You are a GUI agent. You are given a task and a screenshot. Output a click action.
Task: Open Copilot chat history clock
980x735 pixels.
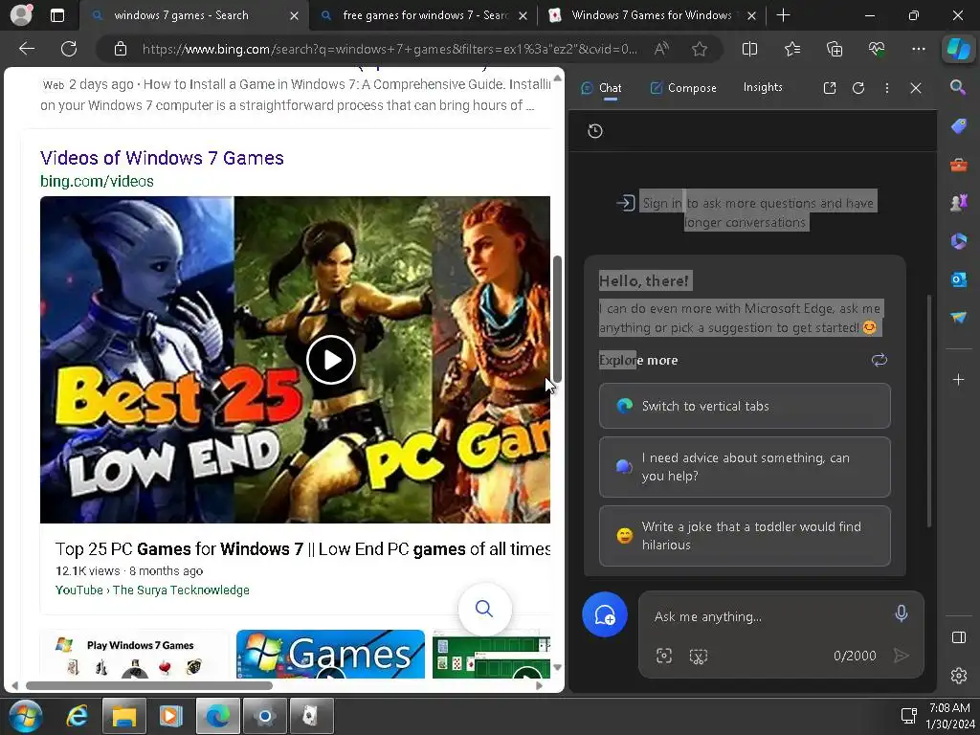(x=595, y=131)
